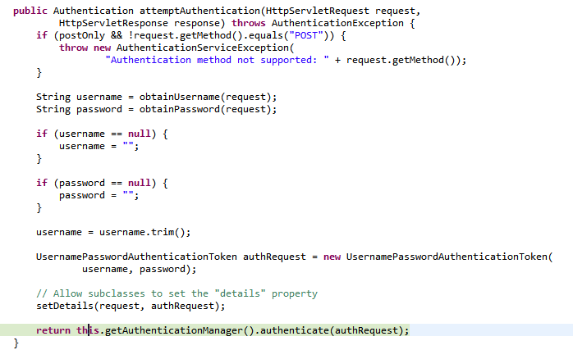Click the 'this' keyword in the return statement
The width and height of the screenshot is (573, 350).
coord(88,330)
